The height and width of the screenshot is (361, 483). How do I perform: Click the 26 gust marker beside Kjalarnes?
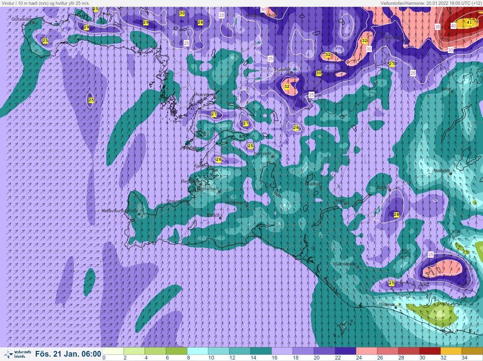coord(219,159)
